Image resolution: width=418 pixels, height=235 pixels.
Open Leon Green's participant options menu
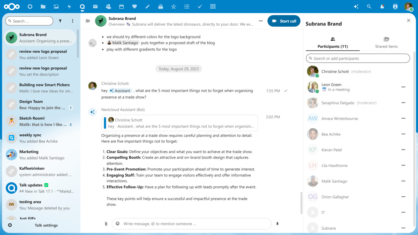coord(403,87)
